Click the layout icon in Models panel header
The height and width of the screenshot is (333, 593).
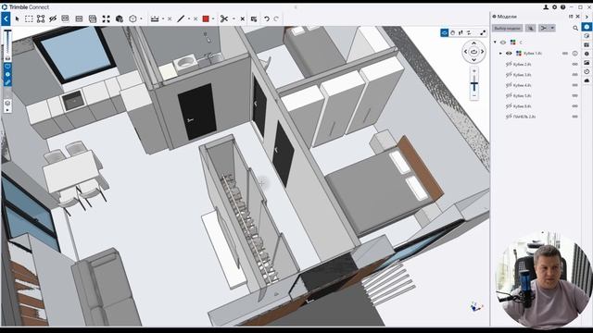[x=571, y=17]
